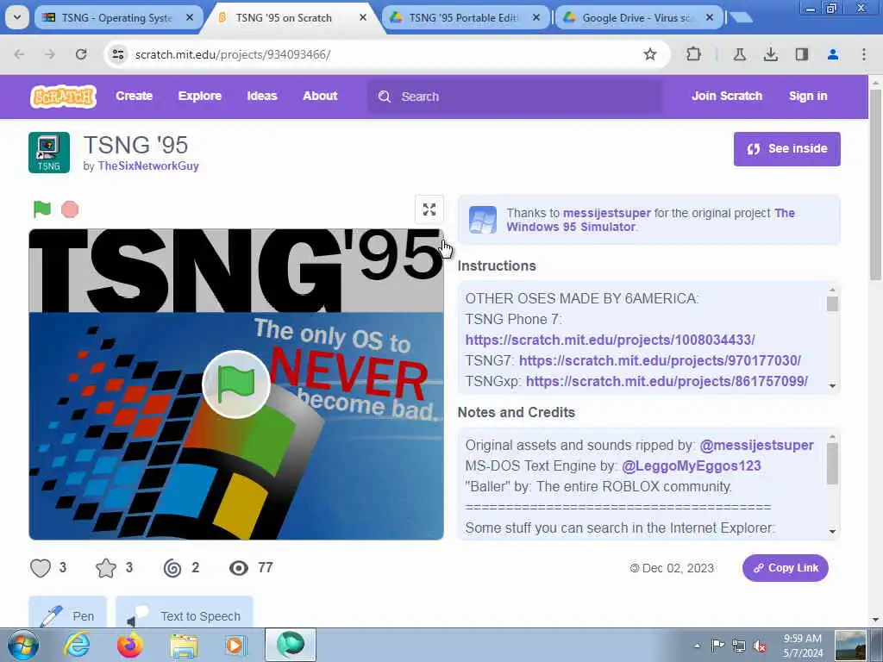Bookmark this page with the star

pos(650,54)
